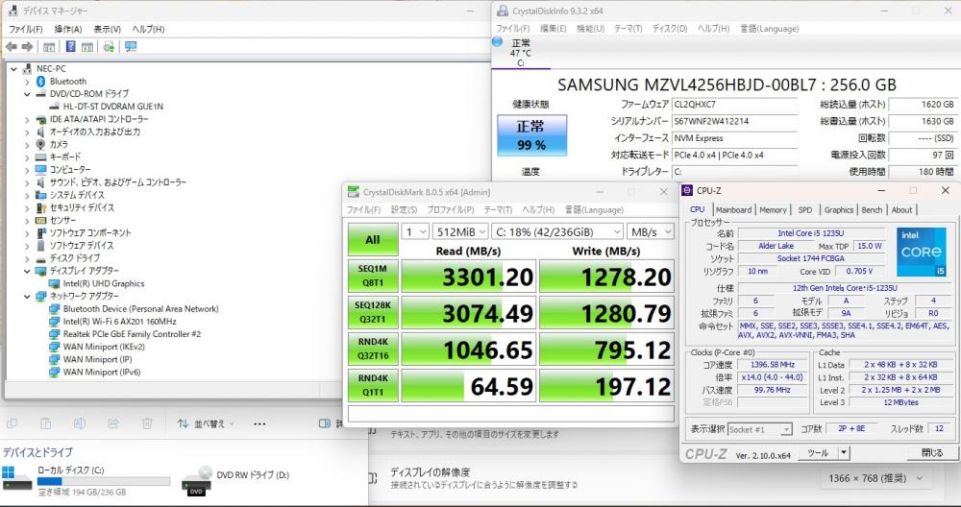Collapse the ネットワーク アダプター category

point(27,297)
